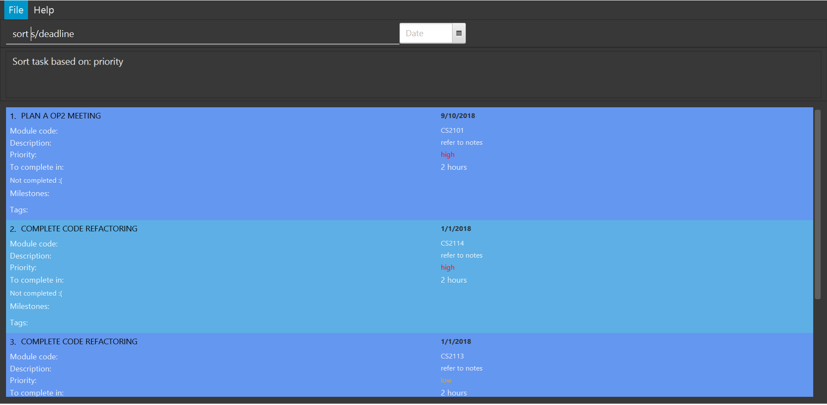Click deadline 1/1/2018 of task 3
Screen dimensions: 827x405
(456, 342)
